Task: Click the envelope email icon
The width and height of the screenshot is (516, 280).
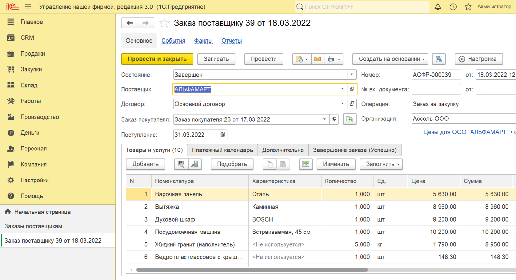Action: tap(318, 59)
